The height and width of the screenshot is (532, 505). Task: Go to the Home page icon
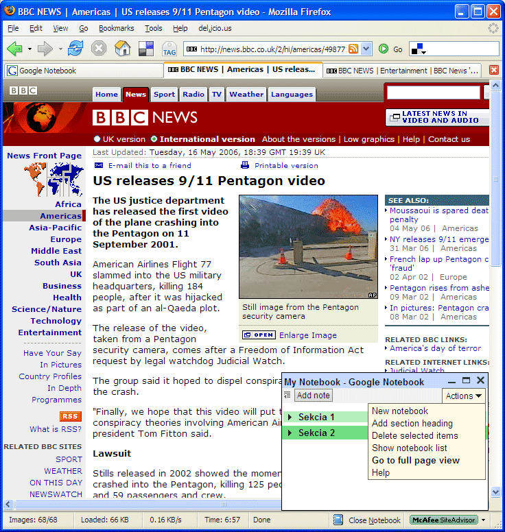pyautogui.click(x=123, y=49)
